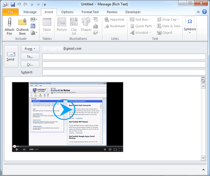Minimize the ribbon with the caret icon
The height and width of the screenshot is (176, 210).
click(x=198, y=12)
